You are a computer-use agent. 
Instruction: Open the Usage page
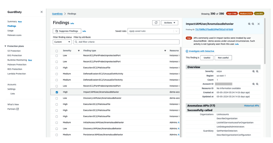click(x=10, y=31)
